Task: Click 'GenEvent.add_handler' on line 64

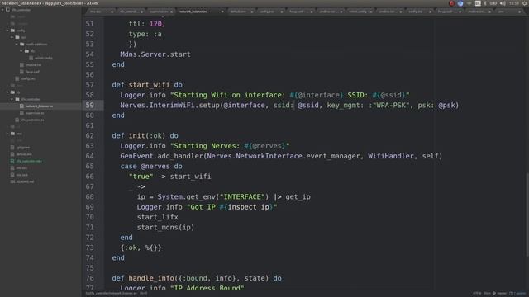Action: [x=162, y=156]
